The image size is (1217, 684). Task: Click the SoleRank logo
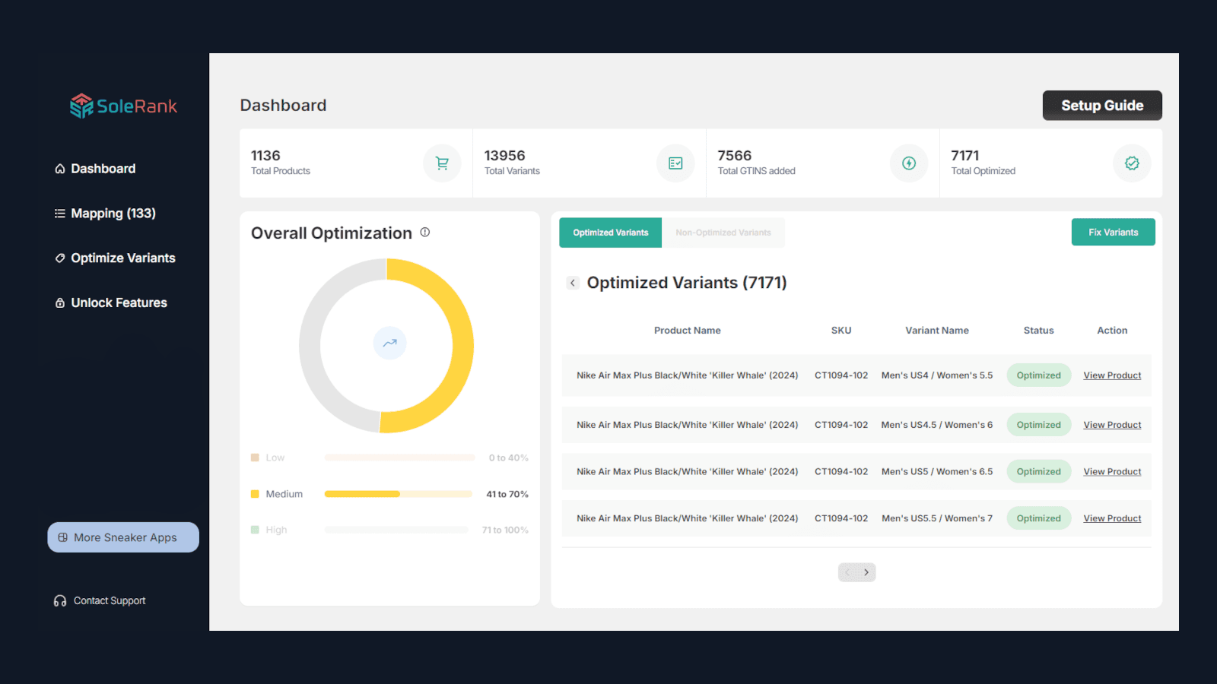122,106
